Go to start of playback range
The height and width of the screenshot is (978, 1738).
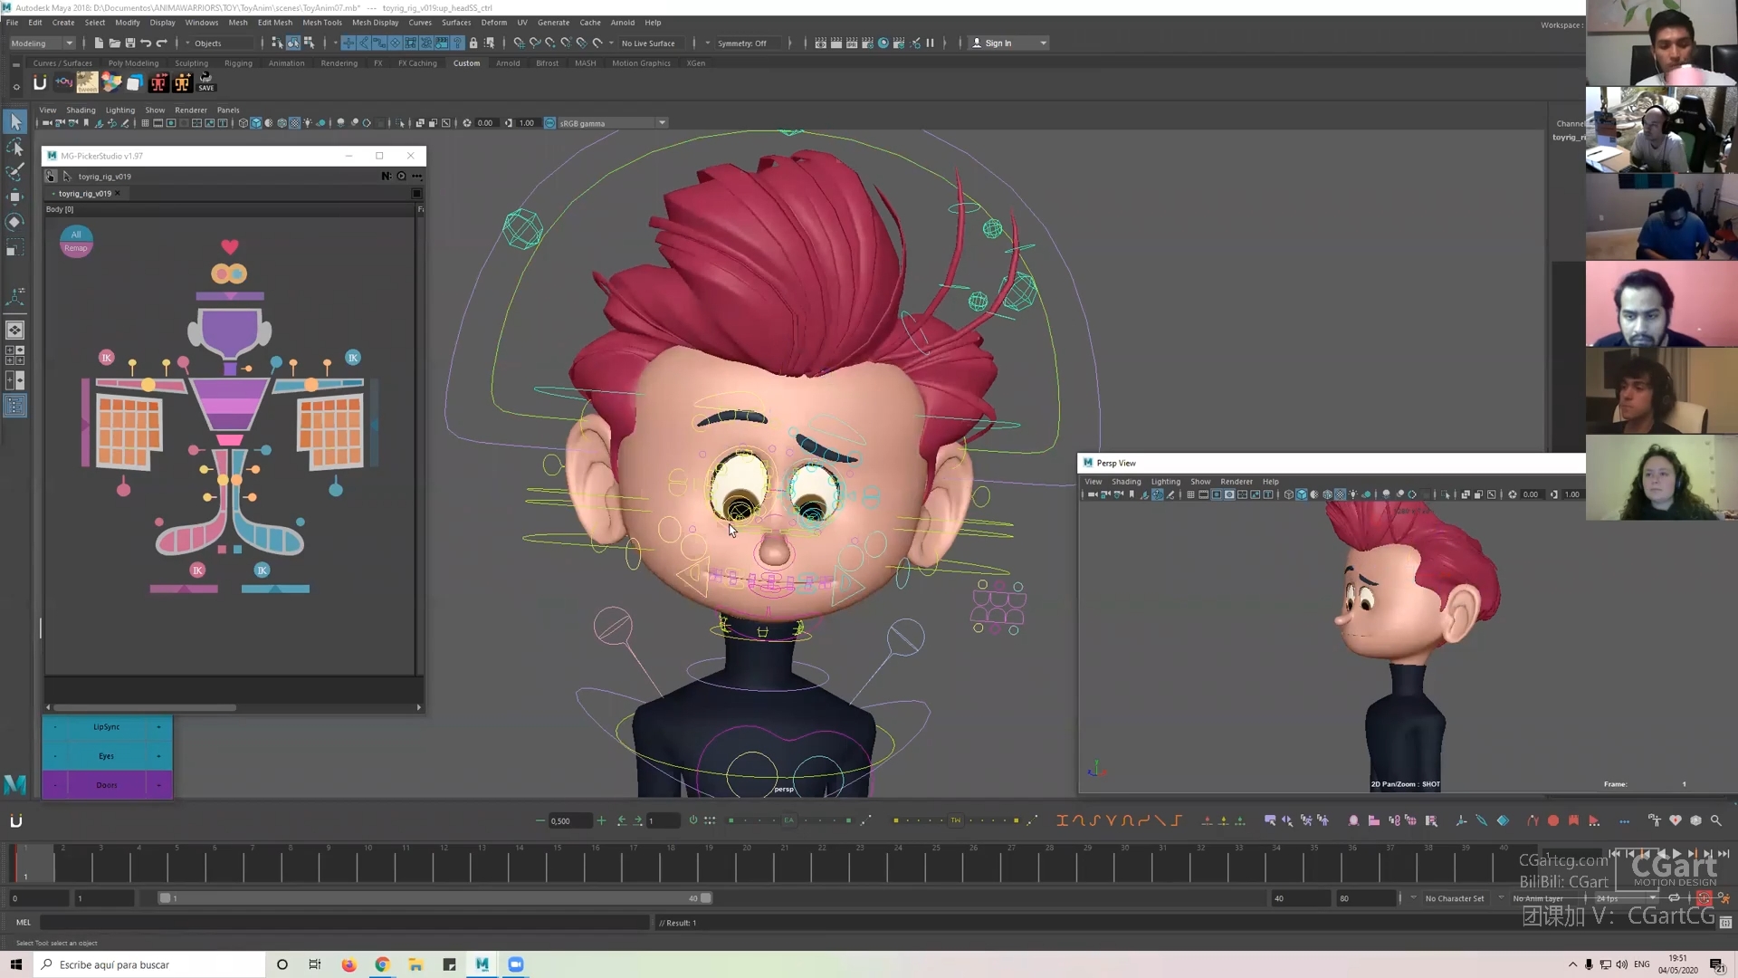[1615, 853]
